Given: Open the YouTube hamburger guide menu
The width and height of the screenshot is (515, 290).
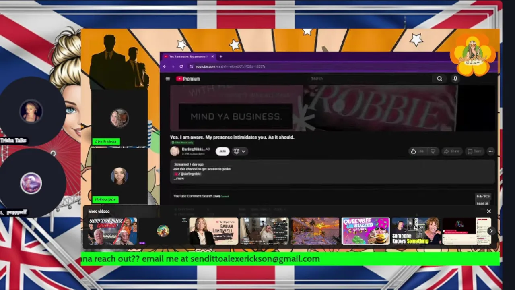Looking at the screenshot, I should 168,79.
